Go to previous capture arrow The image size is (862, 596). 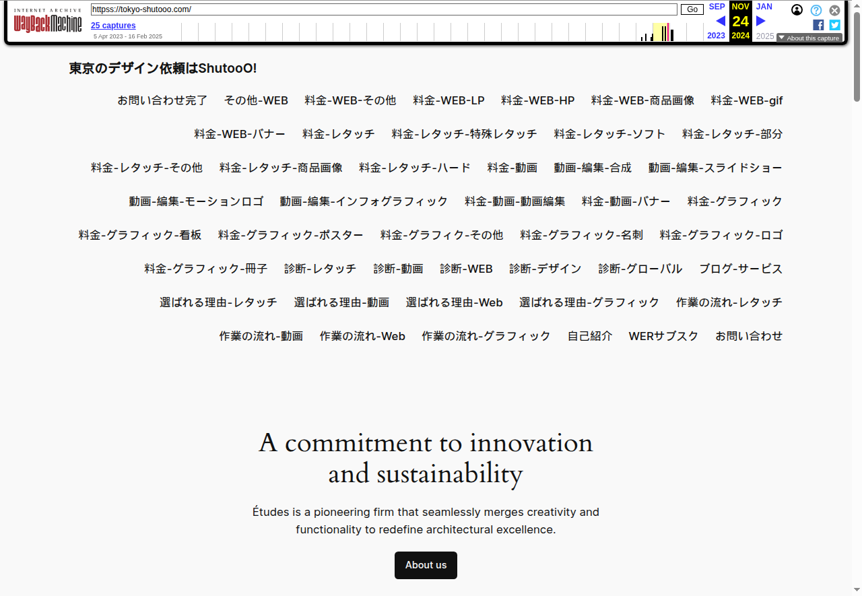point(720,21)
